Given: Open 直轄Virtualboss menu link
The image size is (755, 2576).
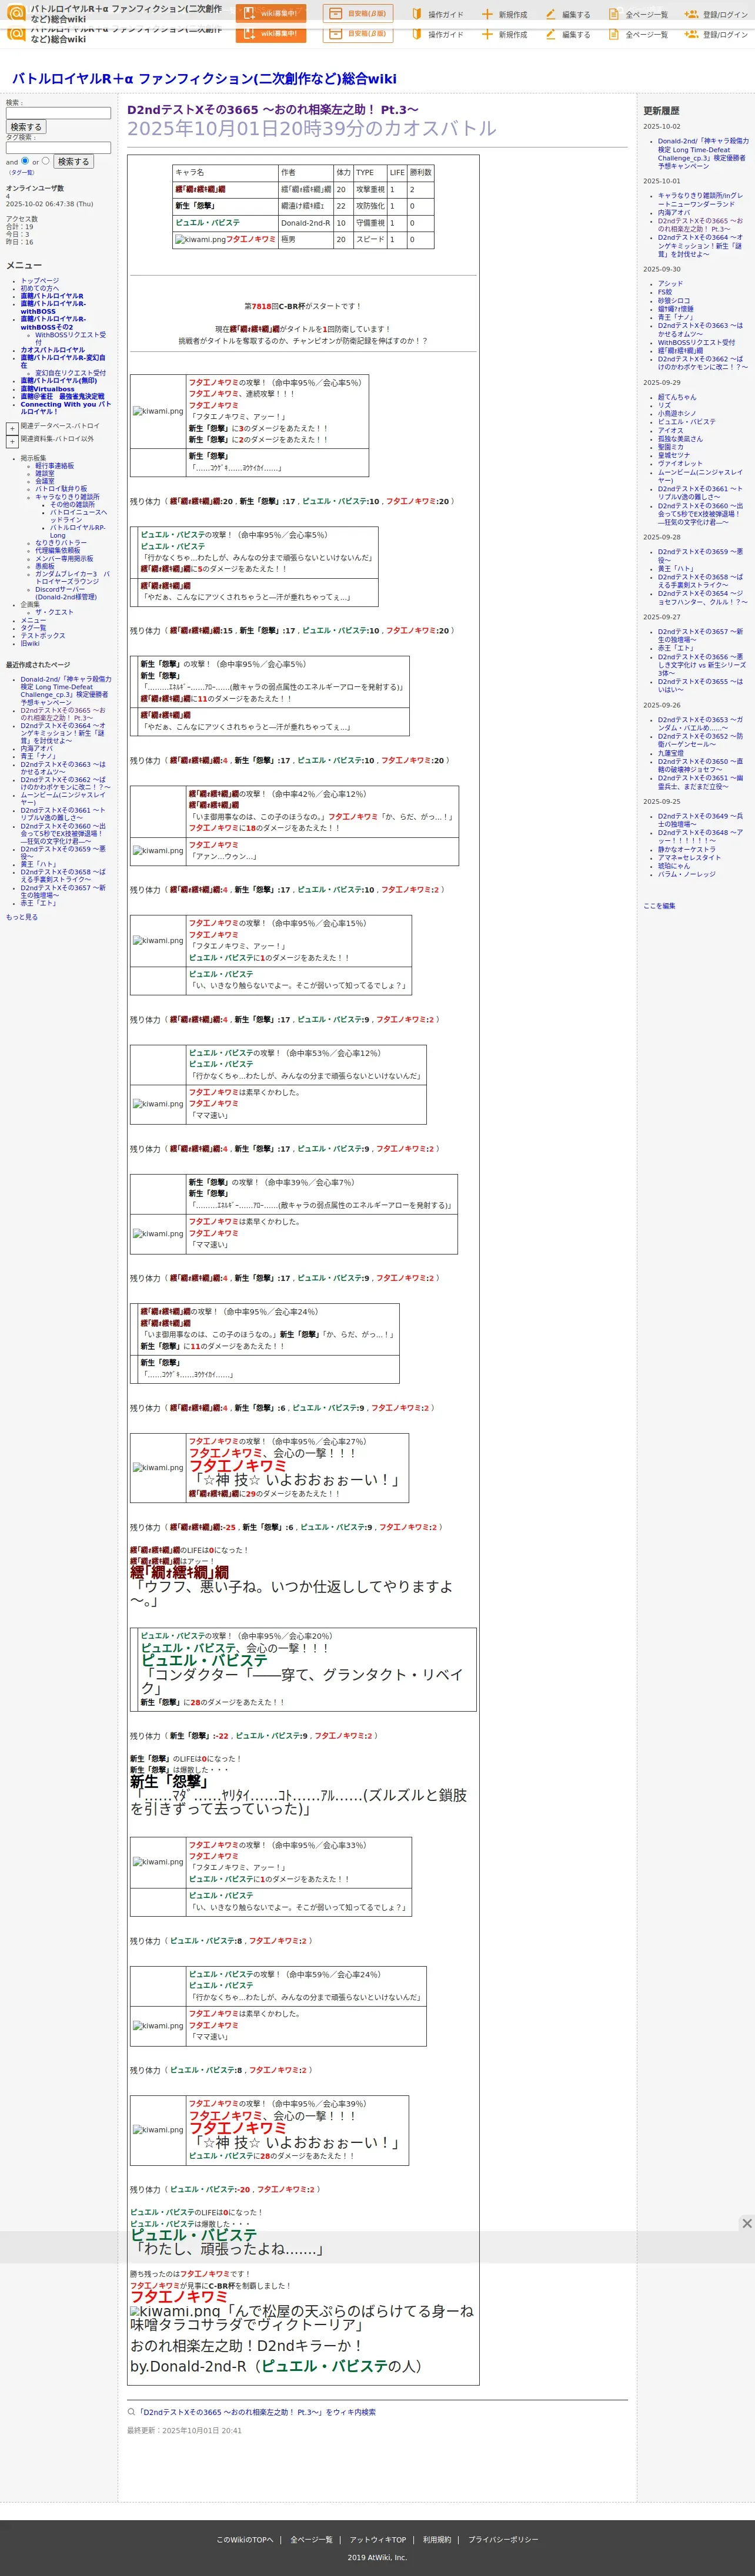Looking at the screenshot, I should pos(48,389).
